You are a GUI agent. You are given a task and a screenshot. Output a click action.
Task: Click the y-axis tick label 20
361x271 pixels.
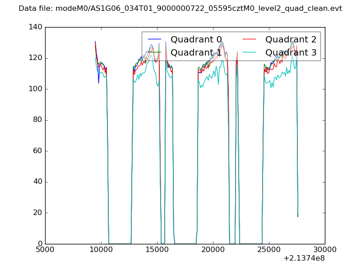pos(39,213)
